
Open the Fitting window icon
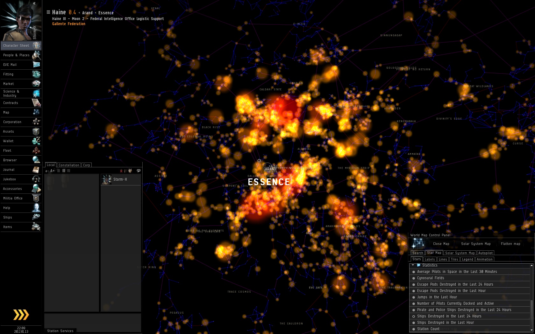pos(36,74)
